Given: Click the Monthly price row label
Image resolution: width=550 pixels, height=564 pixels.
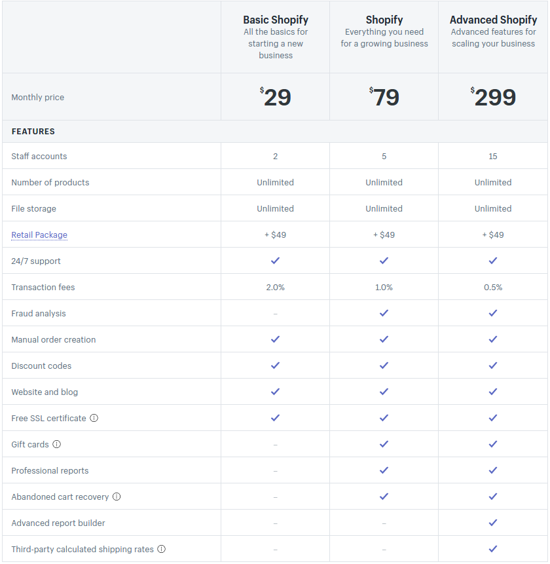Looking at the screenshot, I should (x=38, y=97).
